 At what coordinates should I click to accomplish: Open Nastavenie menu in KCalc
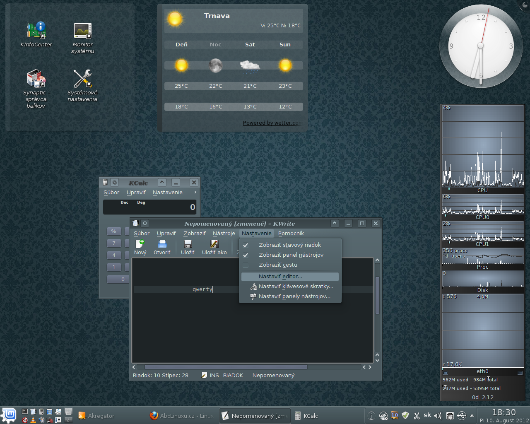coord(167,192)
